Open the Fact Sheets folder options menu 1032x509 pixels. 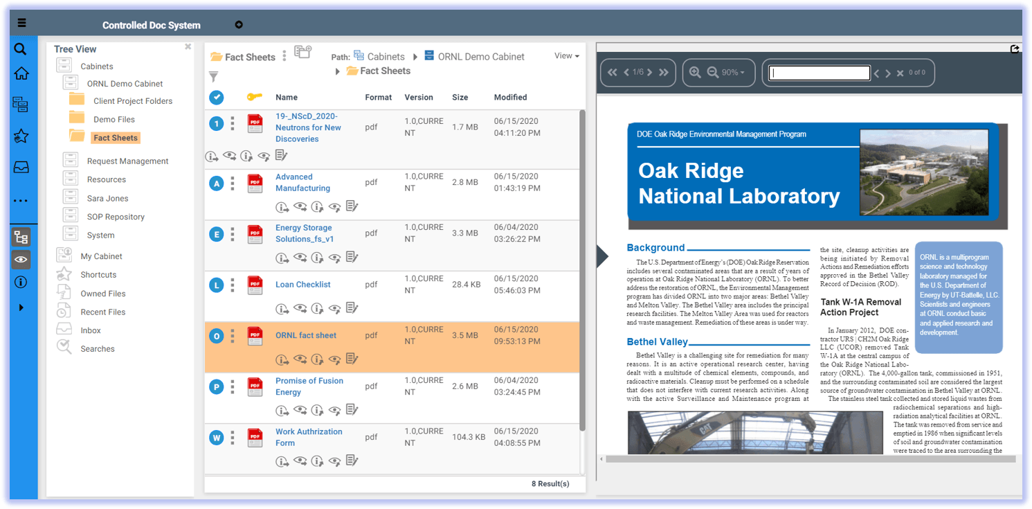coord(284,56)
